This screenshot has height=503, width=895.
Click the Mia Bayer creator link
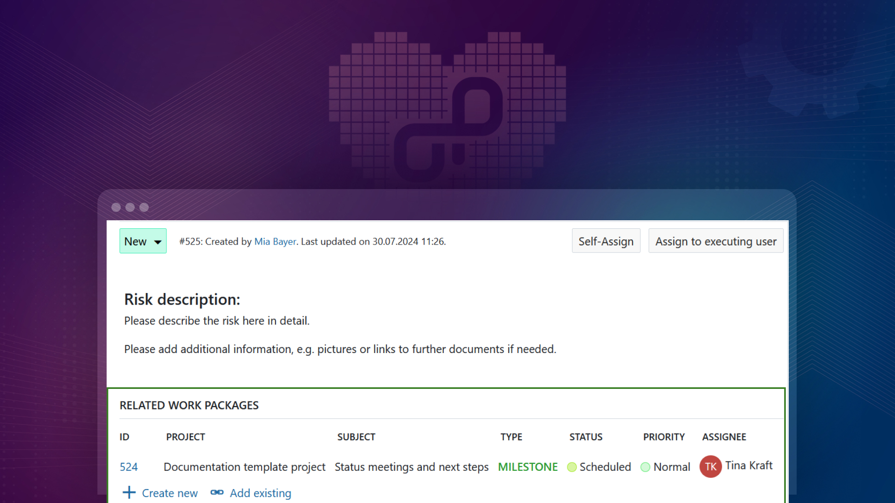[275, 241]
